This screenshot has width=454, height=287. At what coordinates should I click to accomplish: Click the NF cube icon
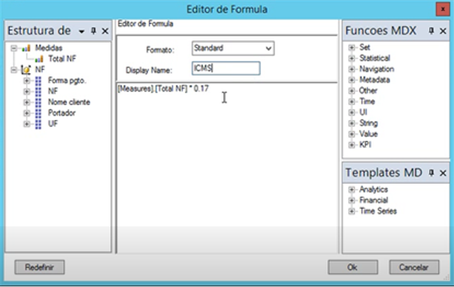pyautogui.click(x=26, y=70)
